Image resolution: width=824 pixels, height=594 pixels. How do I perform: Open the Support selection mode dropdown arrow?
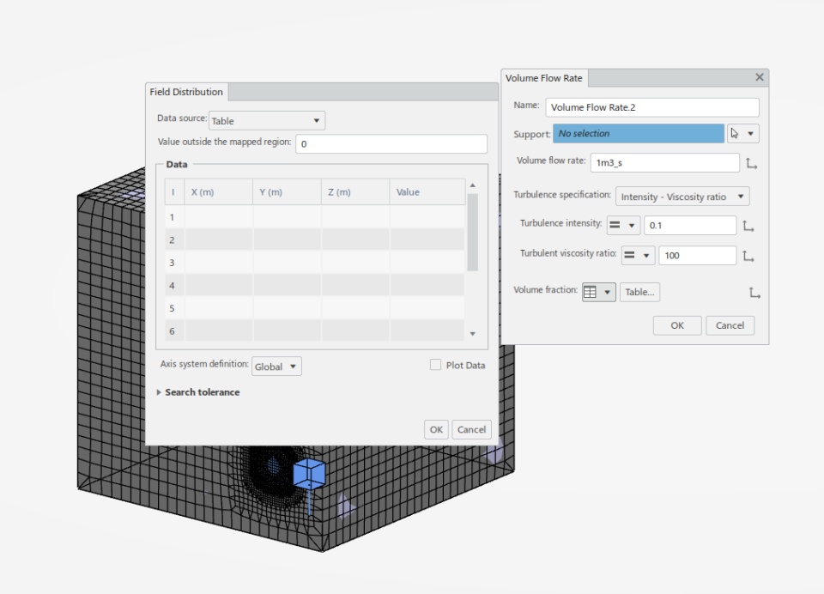[x=750, y=134]
